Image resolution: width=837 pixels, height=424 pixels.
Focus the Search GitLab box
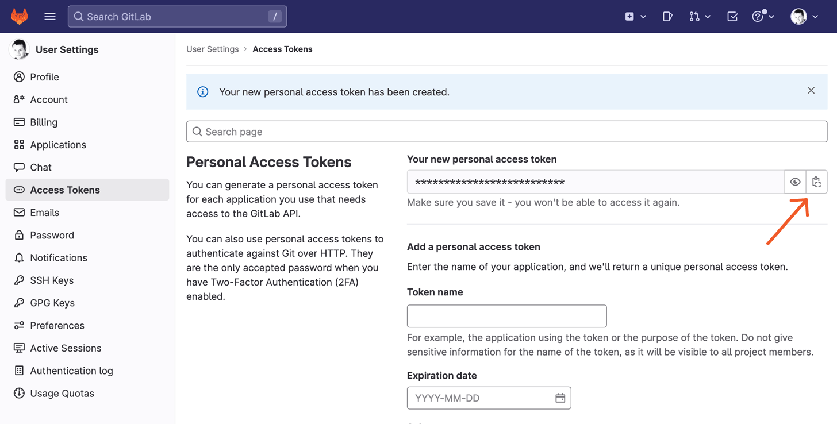click(x=177, y=16)
